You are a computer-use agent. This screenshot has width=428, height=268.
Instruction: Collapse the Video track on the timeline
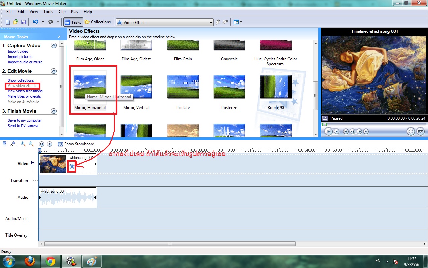point(33,163)
